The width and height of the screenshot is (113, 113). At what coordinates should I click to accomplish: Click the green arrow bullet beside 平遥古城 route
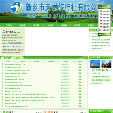3,91
